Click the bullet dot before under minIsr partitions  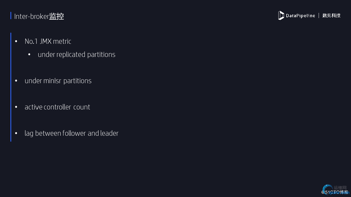tap(16, 81)
